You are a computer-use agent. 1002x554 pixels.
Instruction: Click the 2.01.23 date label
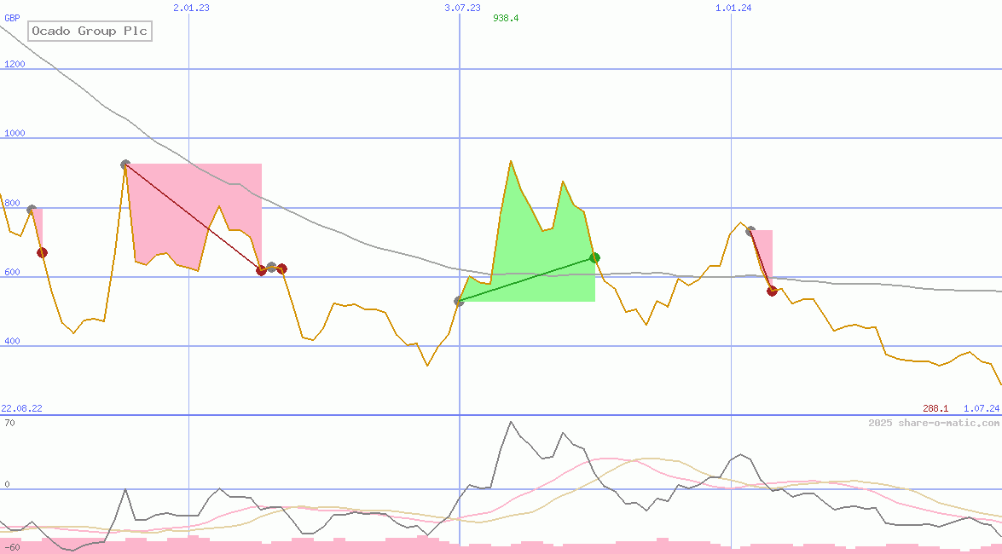tap(191, 8)
